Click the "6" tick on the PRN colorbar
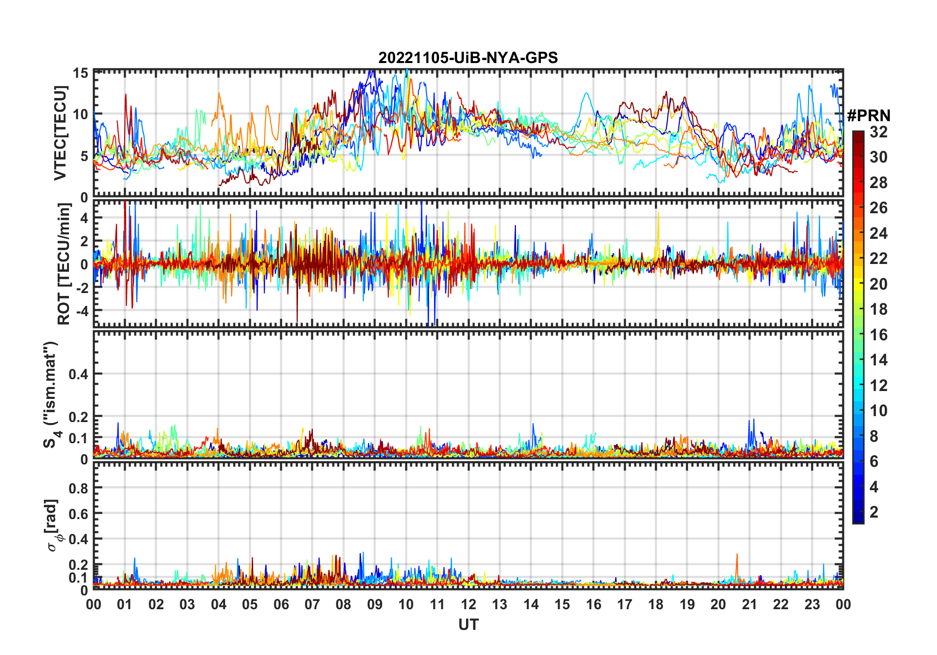Viewport: 937px width, 655px height. click(x=874, y=461)
